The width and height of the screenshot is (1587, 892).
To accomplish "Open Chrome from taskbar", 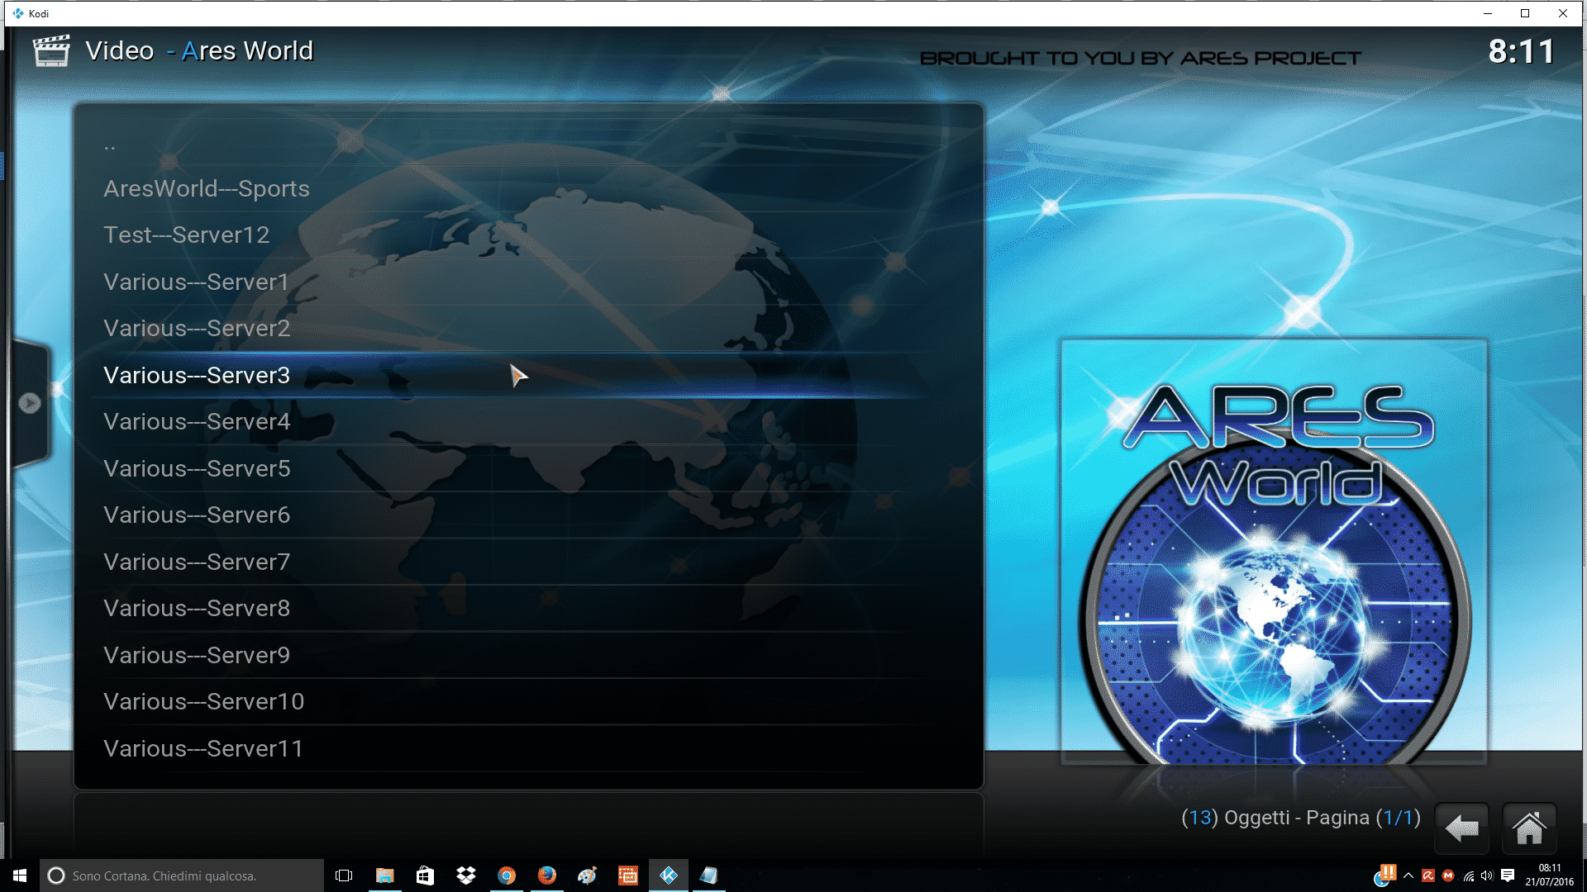I will [507, 875].
